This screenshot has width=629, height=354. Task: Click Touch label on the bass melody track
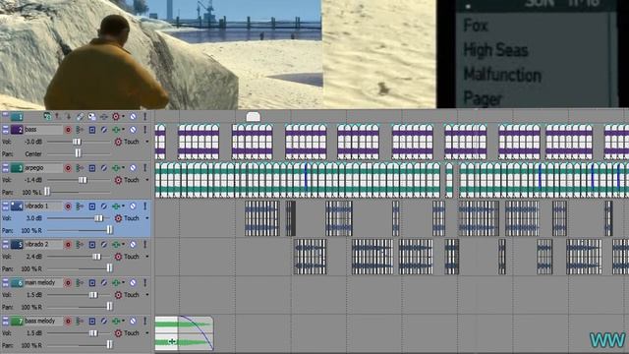click(131, 333)
